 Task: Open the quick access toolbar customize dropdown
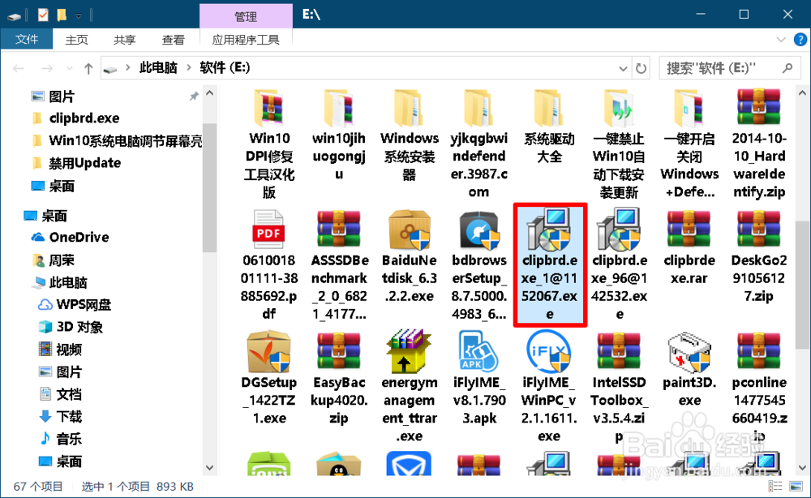pyautogui.click(x=79, y=15)
